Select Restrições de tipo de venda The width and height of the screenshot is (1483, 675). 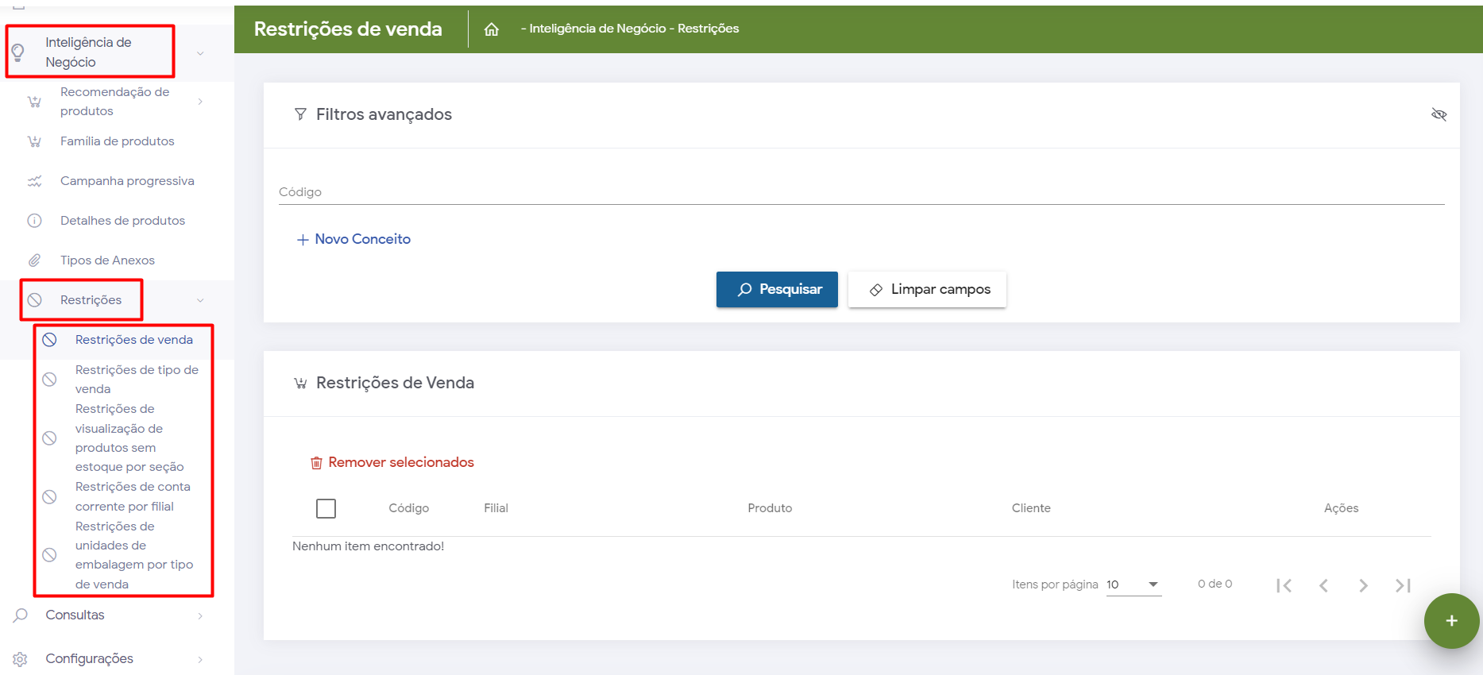(x=136, y=379)
